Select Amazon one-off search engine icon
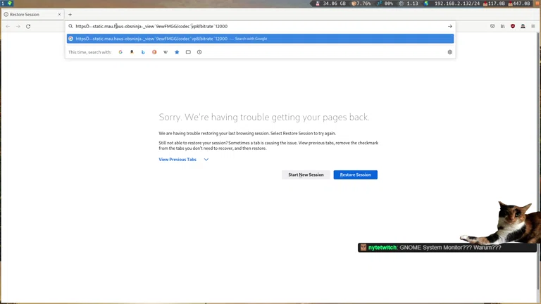The image size is (541, 304). tap(132, 52)
